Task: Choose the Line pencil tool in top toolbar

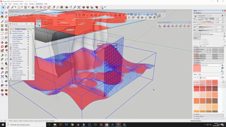Action: point(12,7)
